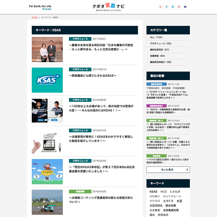
Task: Select keyword KSAS in keyword cloud
Action: pyautogui.click(x=153, y=192)
